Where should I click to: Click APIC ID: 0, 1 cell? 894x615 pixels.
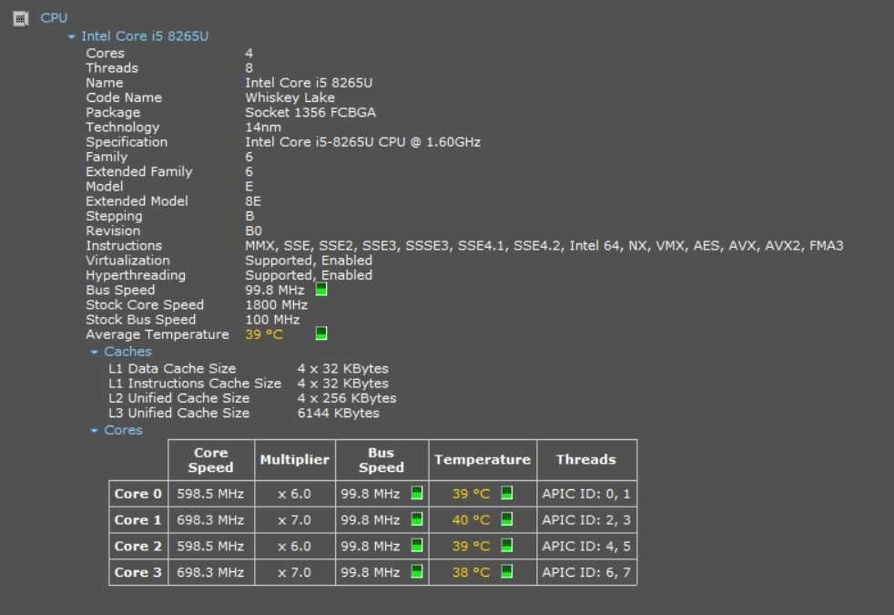click(x=586, y=494)
